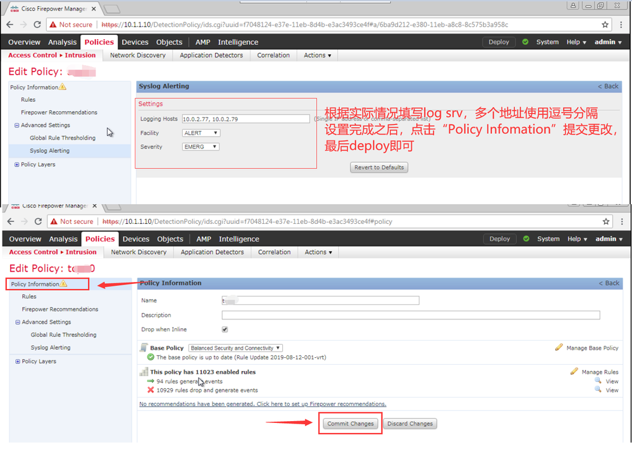Bookmark the Syslog Alerting page with the star

tap(605, 25)
